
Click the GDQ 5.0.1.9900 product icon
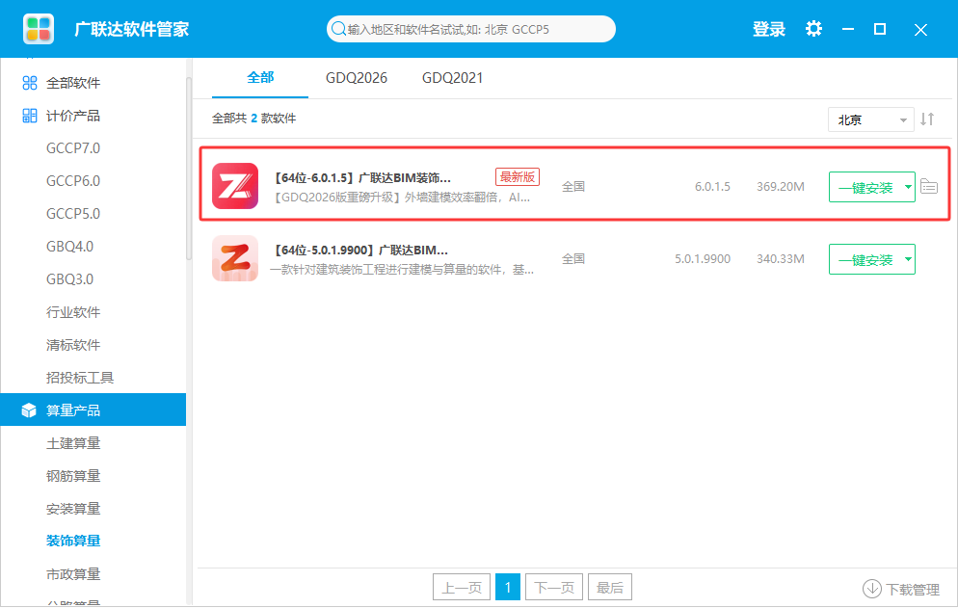coord(235,258)
